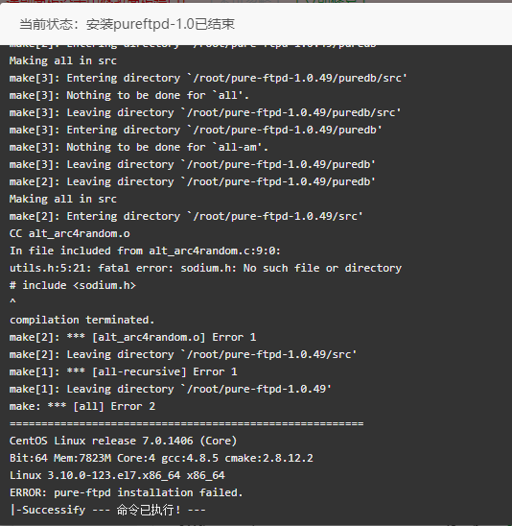Click the 'make: *** [all] Error 2' line

pyautogui.click(x=82, y=407)
